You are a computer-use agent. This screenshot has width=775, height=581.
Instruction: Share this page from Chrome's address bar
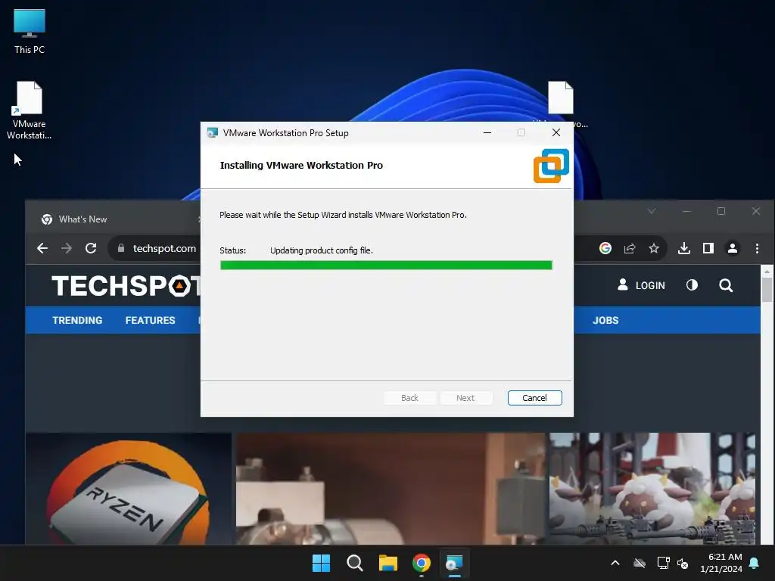630,248
